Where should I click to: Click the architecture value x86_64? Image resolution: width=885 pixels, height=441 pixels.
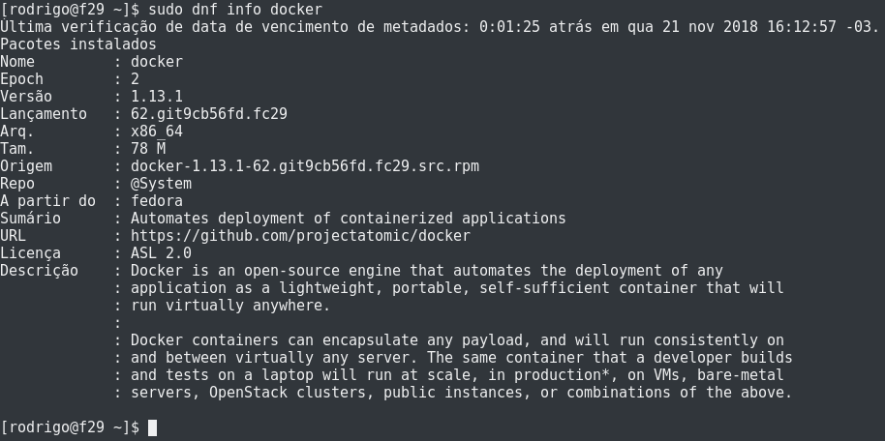point(157,132)
